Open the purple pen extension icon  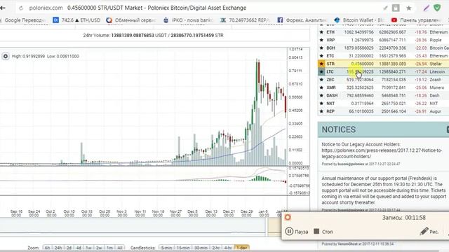pos(427,8)
